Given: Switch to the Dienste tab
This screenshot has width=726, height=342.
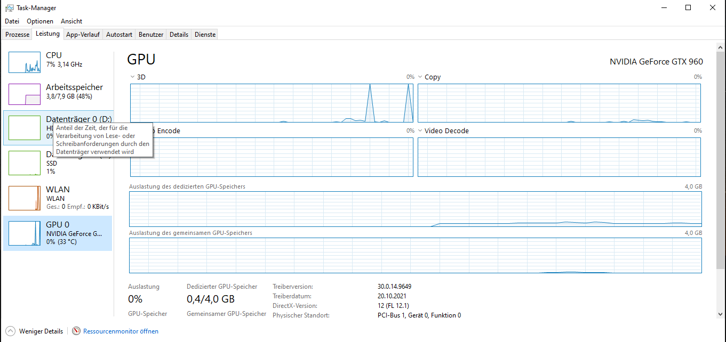Looking at the screenshot, I should pyautogui.click(x=205, y=35).
